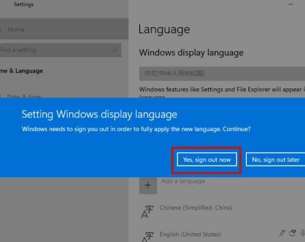This screenshot has width=305, height=242.
Task: Click the text-to-speech icon for English
Action: (292, 233)
